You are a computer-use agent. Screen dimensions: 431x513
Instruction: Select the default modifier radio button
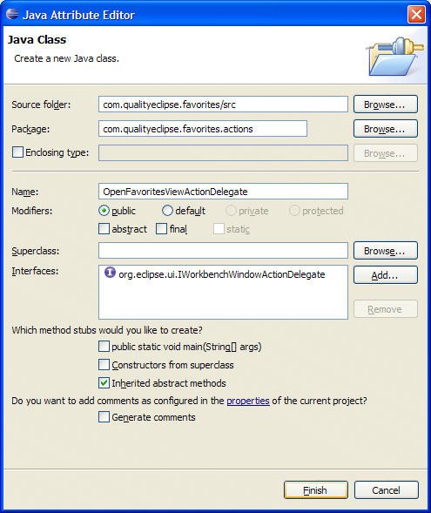167,211
